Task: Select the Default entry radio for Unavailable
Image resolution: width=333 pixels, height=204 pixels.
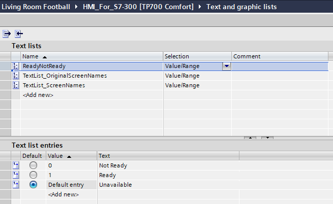Action: (x=33, y=185)
